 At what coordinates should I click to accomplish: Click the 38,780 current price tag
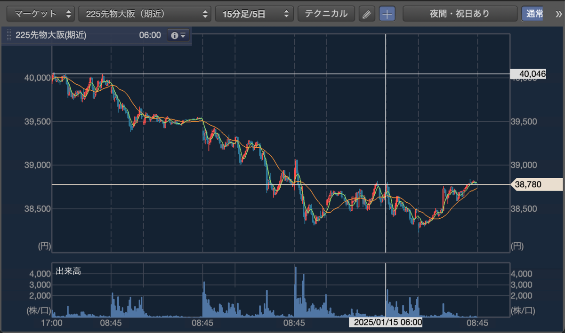pyautogui.click(x=537, y=185)
